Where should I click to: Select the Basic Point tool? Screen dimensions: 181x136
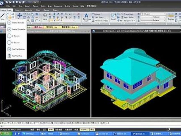(x=127, y=17)
